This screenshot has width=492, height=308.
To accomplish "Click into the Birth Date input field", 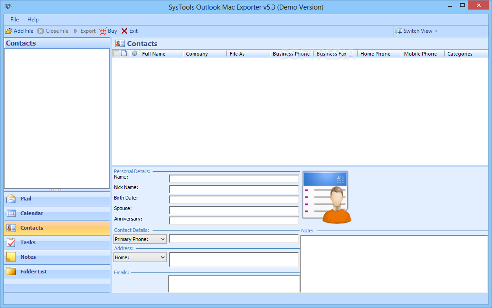I will 234,200.
